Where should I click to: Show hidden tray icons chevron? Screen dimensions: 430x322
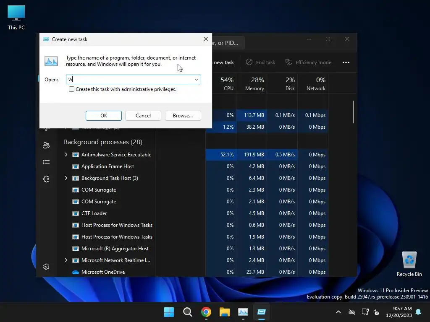(338, 312)
